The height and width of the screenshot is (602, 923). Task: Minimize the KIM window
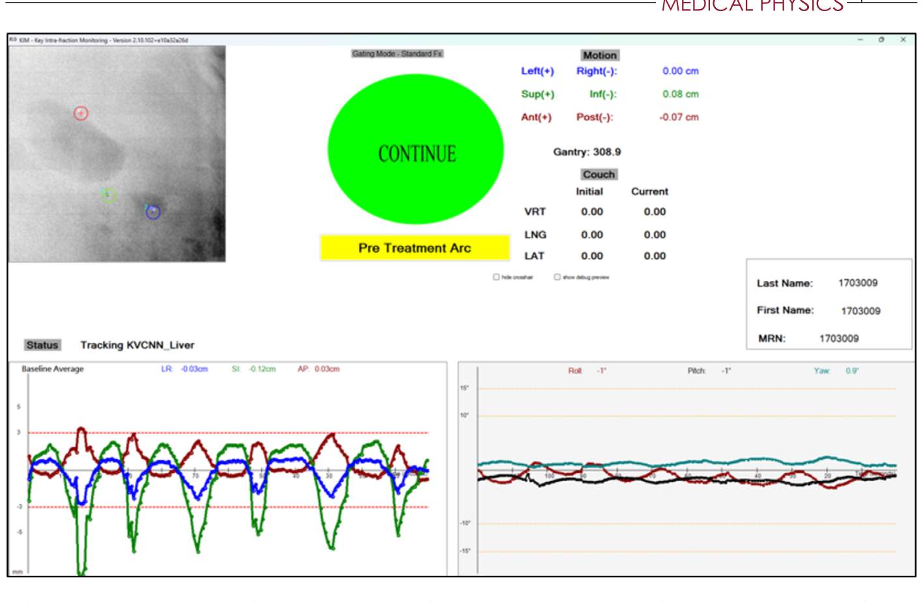coord(860,40)
